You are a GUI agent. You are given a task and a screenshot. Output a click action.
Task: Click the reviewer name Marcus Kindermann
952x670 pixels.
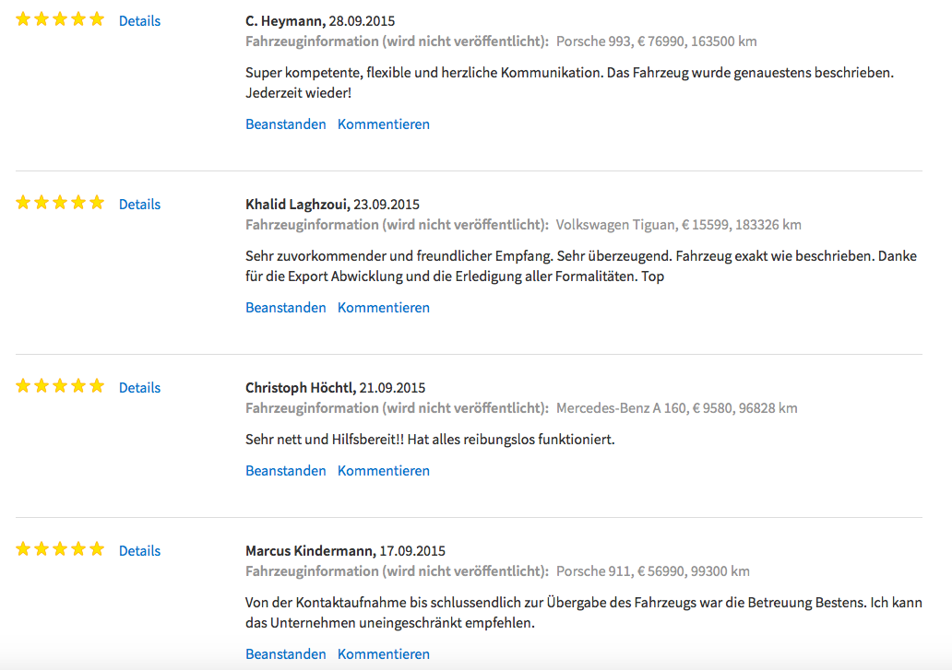[x=309, y=550]
